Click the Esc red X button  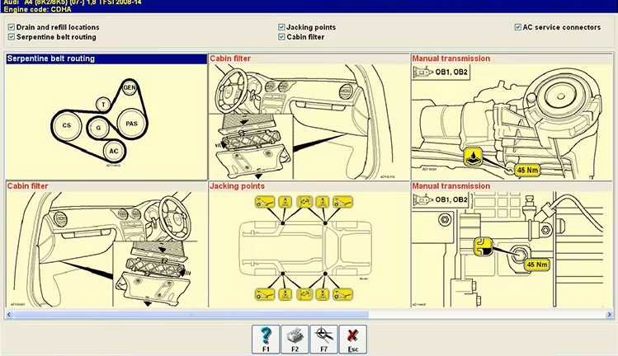pos(353,339)
